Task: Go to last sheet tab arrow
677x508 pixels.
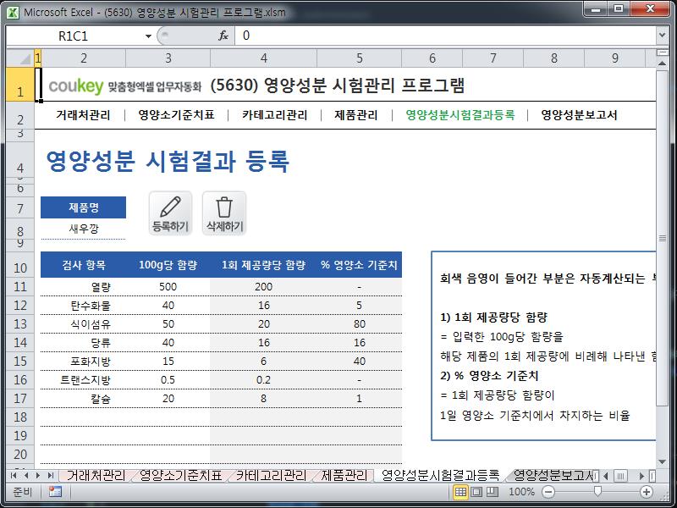Action: click(x=51, y=476)
